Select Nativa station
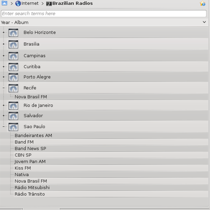 pyautogui.click(x=22, y=174)
